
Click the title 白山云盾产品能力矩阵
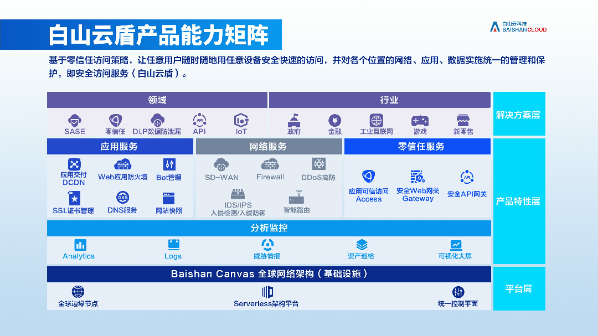tap(159, 35)
